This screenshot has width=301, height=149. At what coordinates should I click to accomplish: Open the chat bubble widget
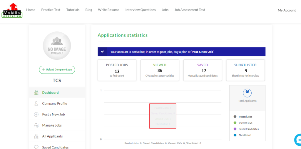pyautogui.click(x=298, y=140)
